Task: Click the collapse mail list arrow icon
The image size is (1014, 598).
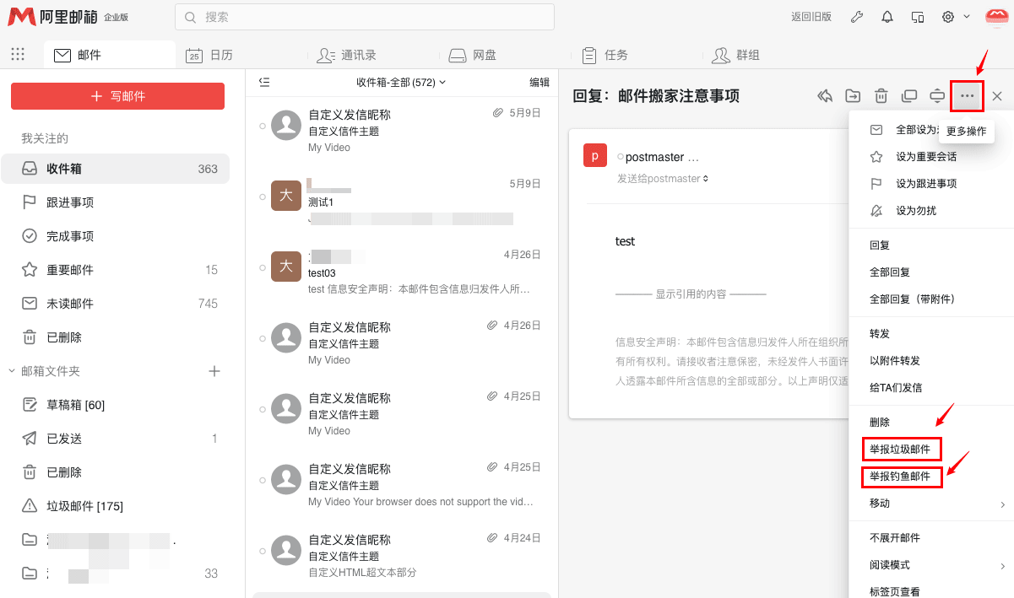Action: [264, 82]
